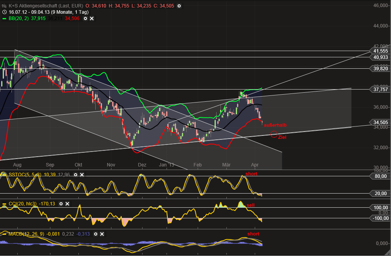Click the Dez label on time axis
The height and width of the screenshot is (256, 391).
tap(142, 165)
